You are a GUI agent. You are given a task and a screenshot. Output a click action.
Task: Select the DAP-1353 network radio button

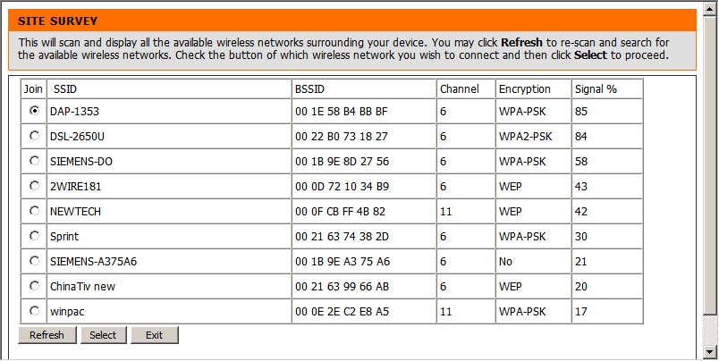point(34,111)
